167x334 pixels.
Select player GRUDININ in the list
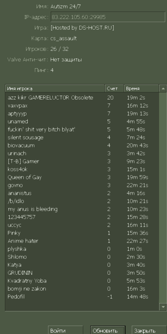[x=82, y=273]
